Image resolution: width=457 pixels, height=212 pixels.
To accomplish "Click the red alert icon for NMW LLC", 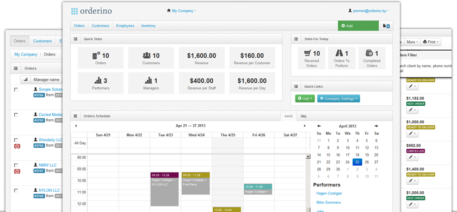I will coord(17,171).
